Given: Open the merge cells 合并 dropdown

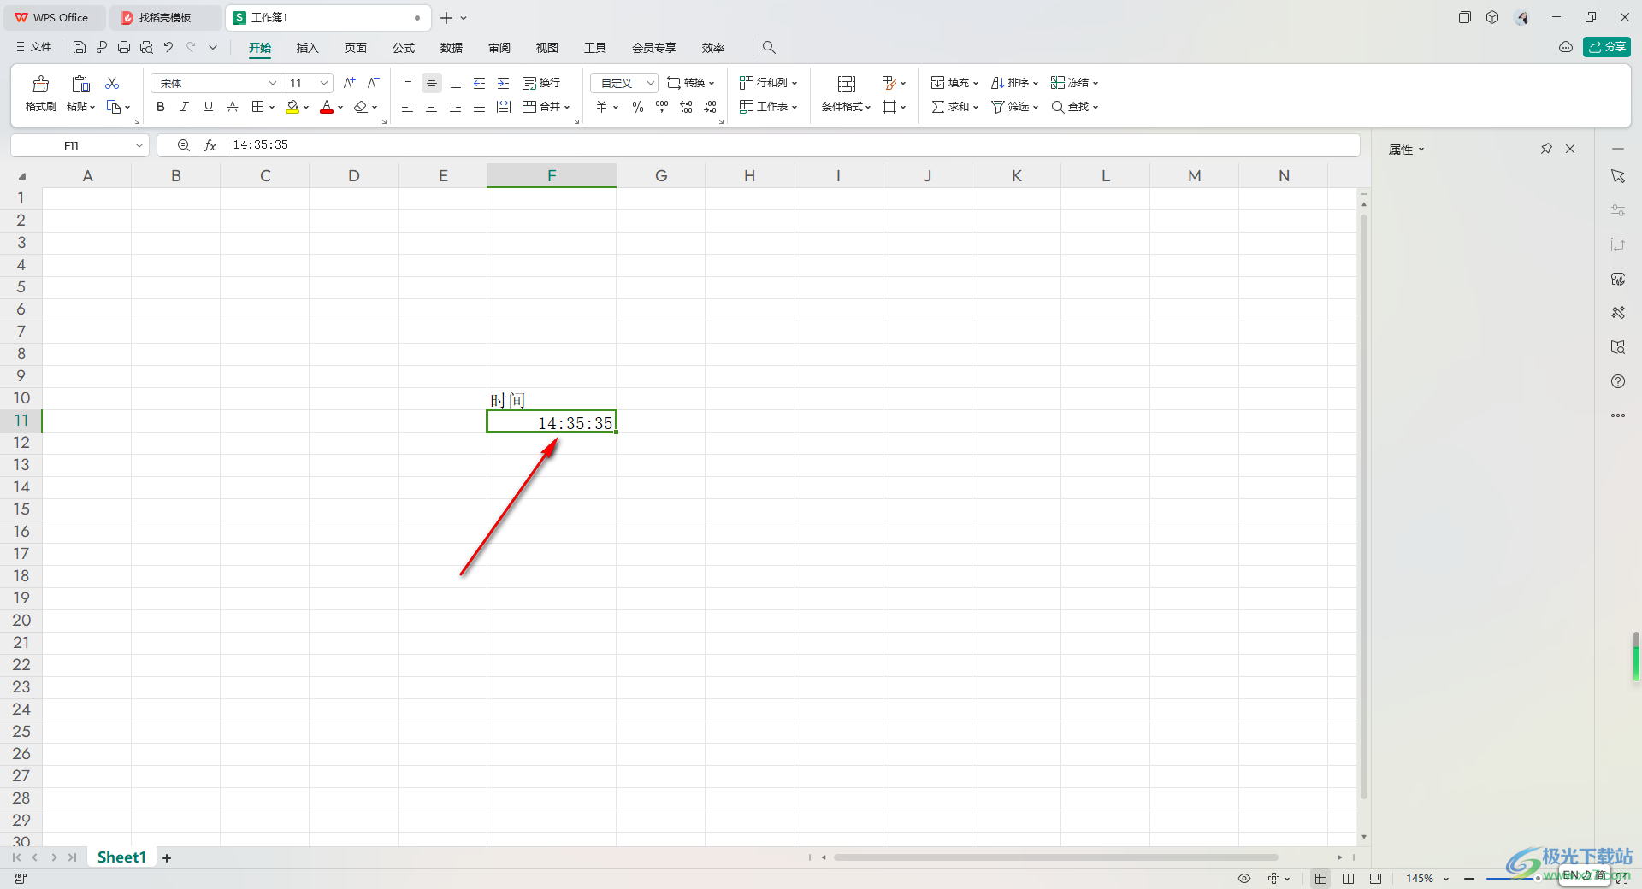Looking at the screenshot, I should coord(546,107).
